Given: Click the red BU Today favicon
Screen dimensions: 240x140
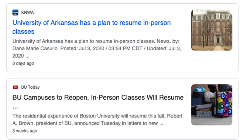Looking at the screenshot, I should 15,87.
